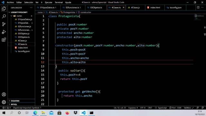Image resolution: width=206 pixels, height=116 pixels.
Task: Open the Selección menu
Action: pyautogui.click(x=29, y=2)
